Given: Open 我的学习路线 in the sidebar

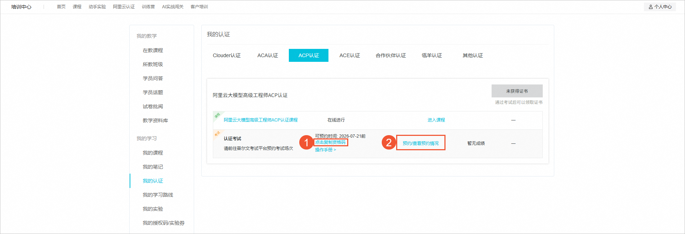Looking at the screenshot, I should pyautogui.click(x=158, y=195).
